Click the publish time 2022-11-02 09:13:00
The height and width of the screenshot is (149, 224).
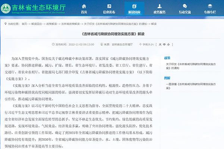point(81,45)
